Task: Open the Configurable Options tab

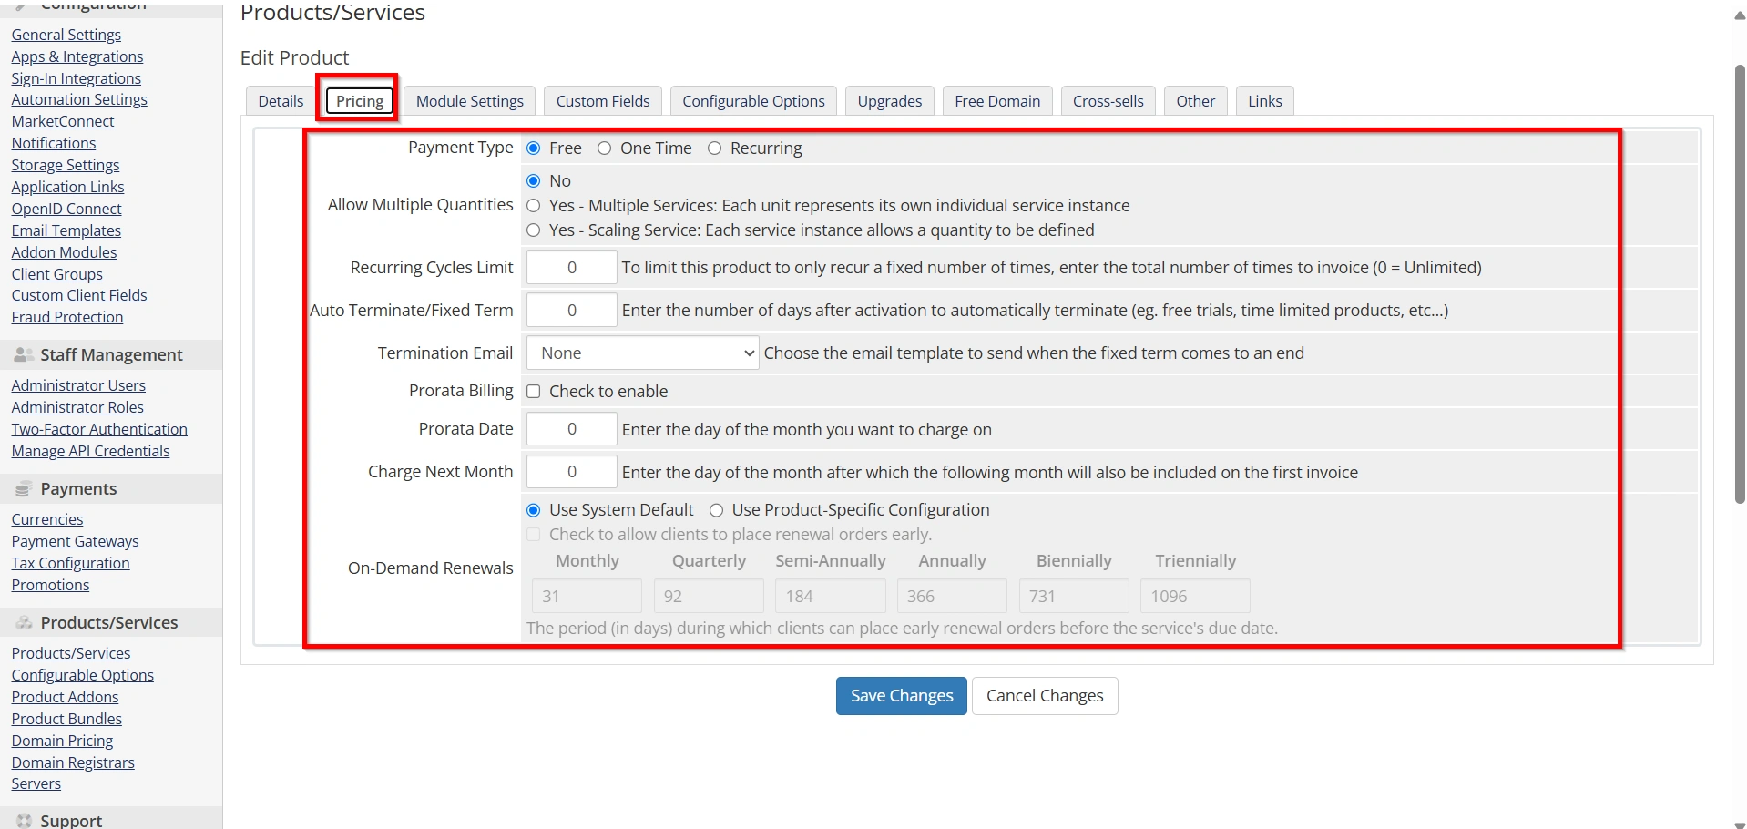Action: coord(753,101)
